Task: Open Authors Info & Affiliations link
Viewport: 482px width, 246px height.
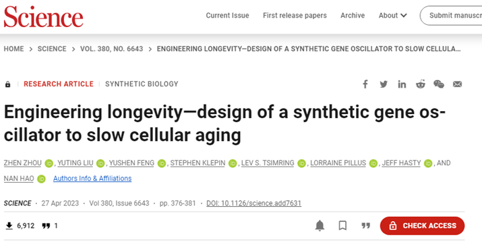Action: (x=92, y=179)
